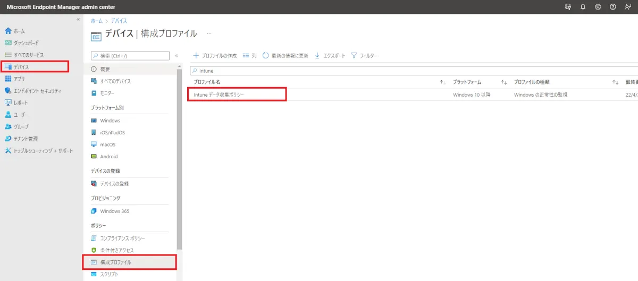Open Intune データ収集ポリシー profile
The width and height of the screenshot is (638, 281).
[x=219, y=95]
